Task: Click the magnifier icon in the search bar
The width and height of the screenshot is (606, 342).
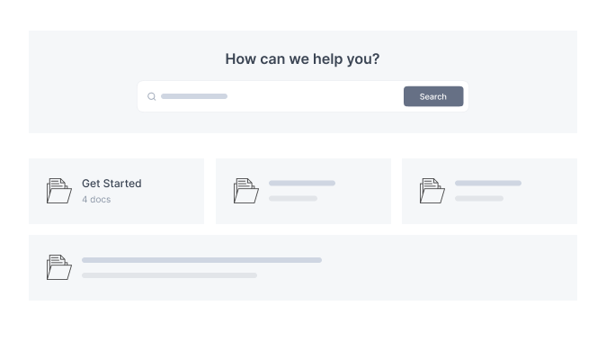Action: click(151, 96)
